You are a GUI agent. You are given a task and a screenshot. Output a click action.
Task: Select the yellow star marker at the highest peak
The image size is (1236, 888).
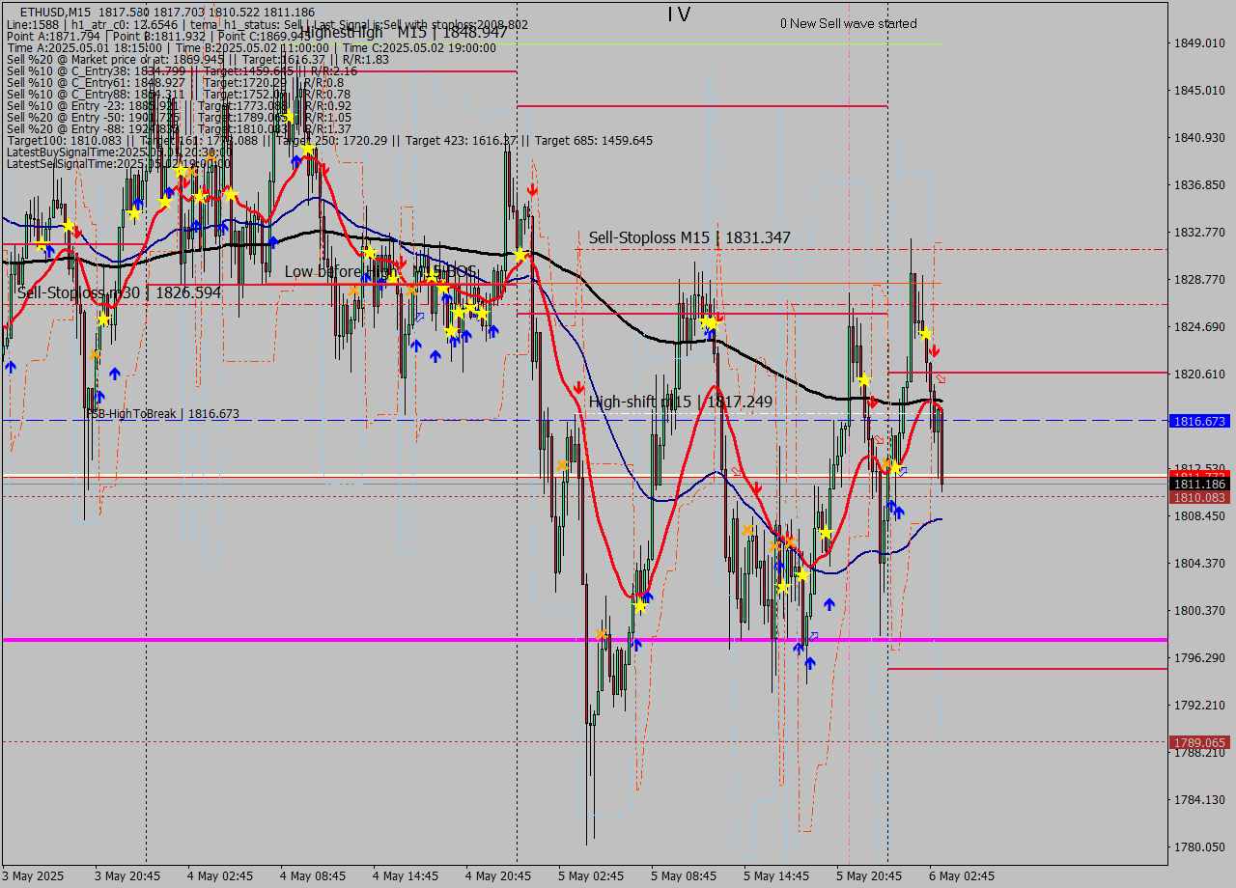coord(306,149)
